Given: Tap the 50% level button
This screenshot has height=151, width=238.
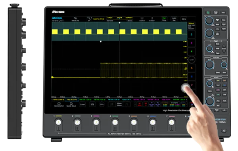Looking at the screenshot, I should click(x=92, y=105).
